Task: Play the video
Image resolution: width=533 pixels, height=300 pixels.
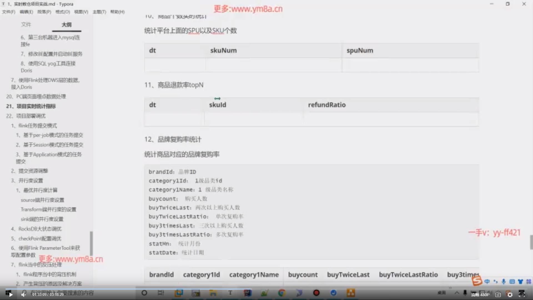Action: (11, 294)
